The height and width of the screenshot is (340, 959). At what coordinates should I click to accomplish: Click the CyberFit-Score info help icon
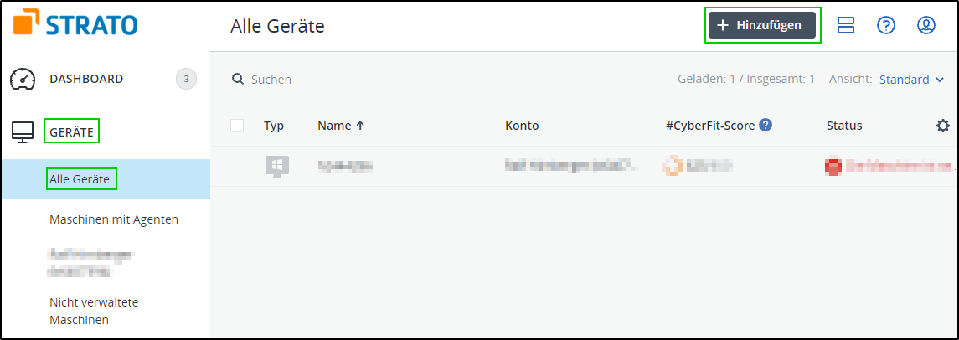[766, 125]
